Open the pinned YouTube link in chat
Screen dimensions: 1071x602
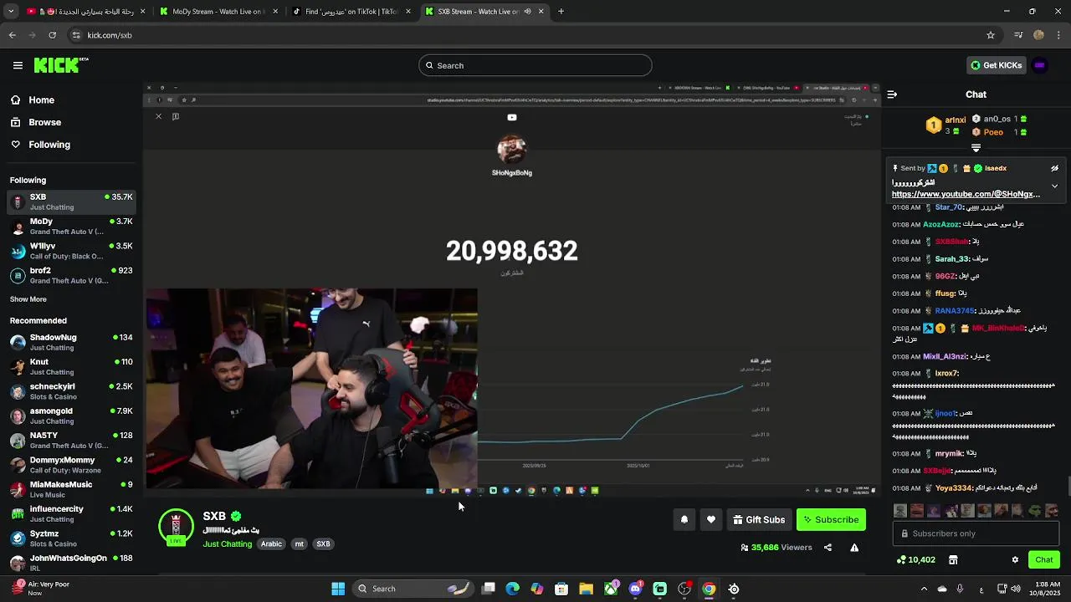pos(966,194)
